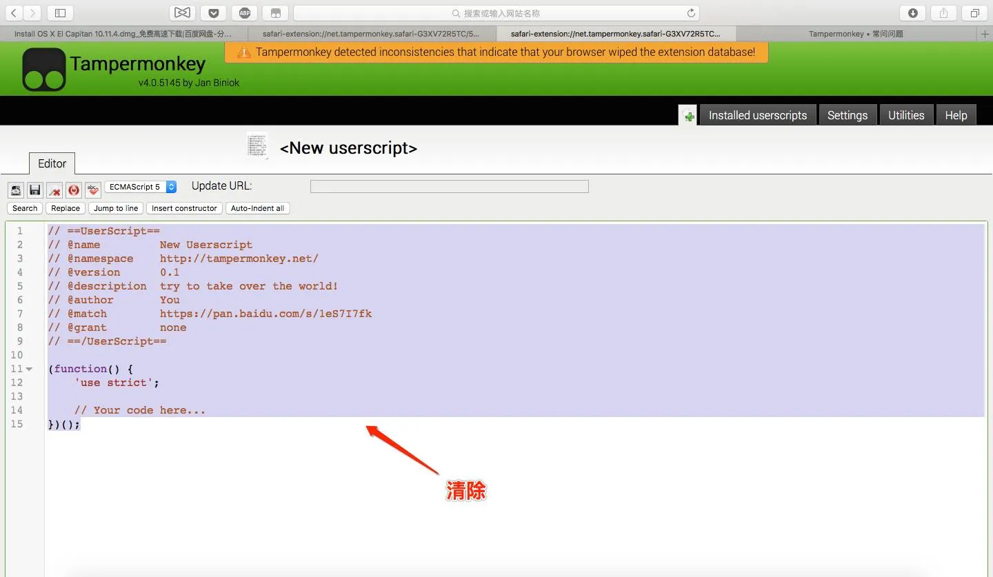This screenshot has height=577, width=993.
Task: Focus the Safari address search field
Action: pos(496,13)
